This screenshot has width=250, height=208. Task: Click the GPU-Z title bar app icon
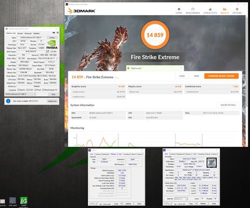[x=7, y=29]
